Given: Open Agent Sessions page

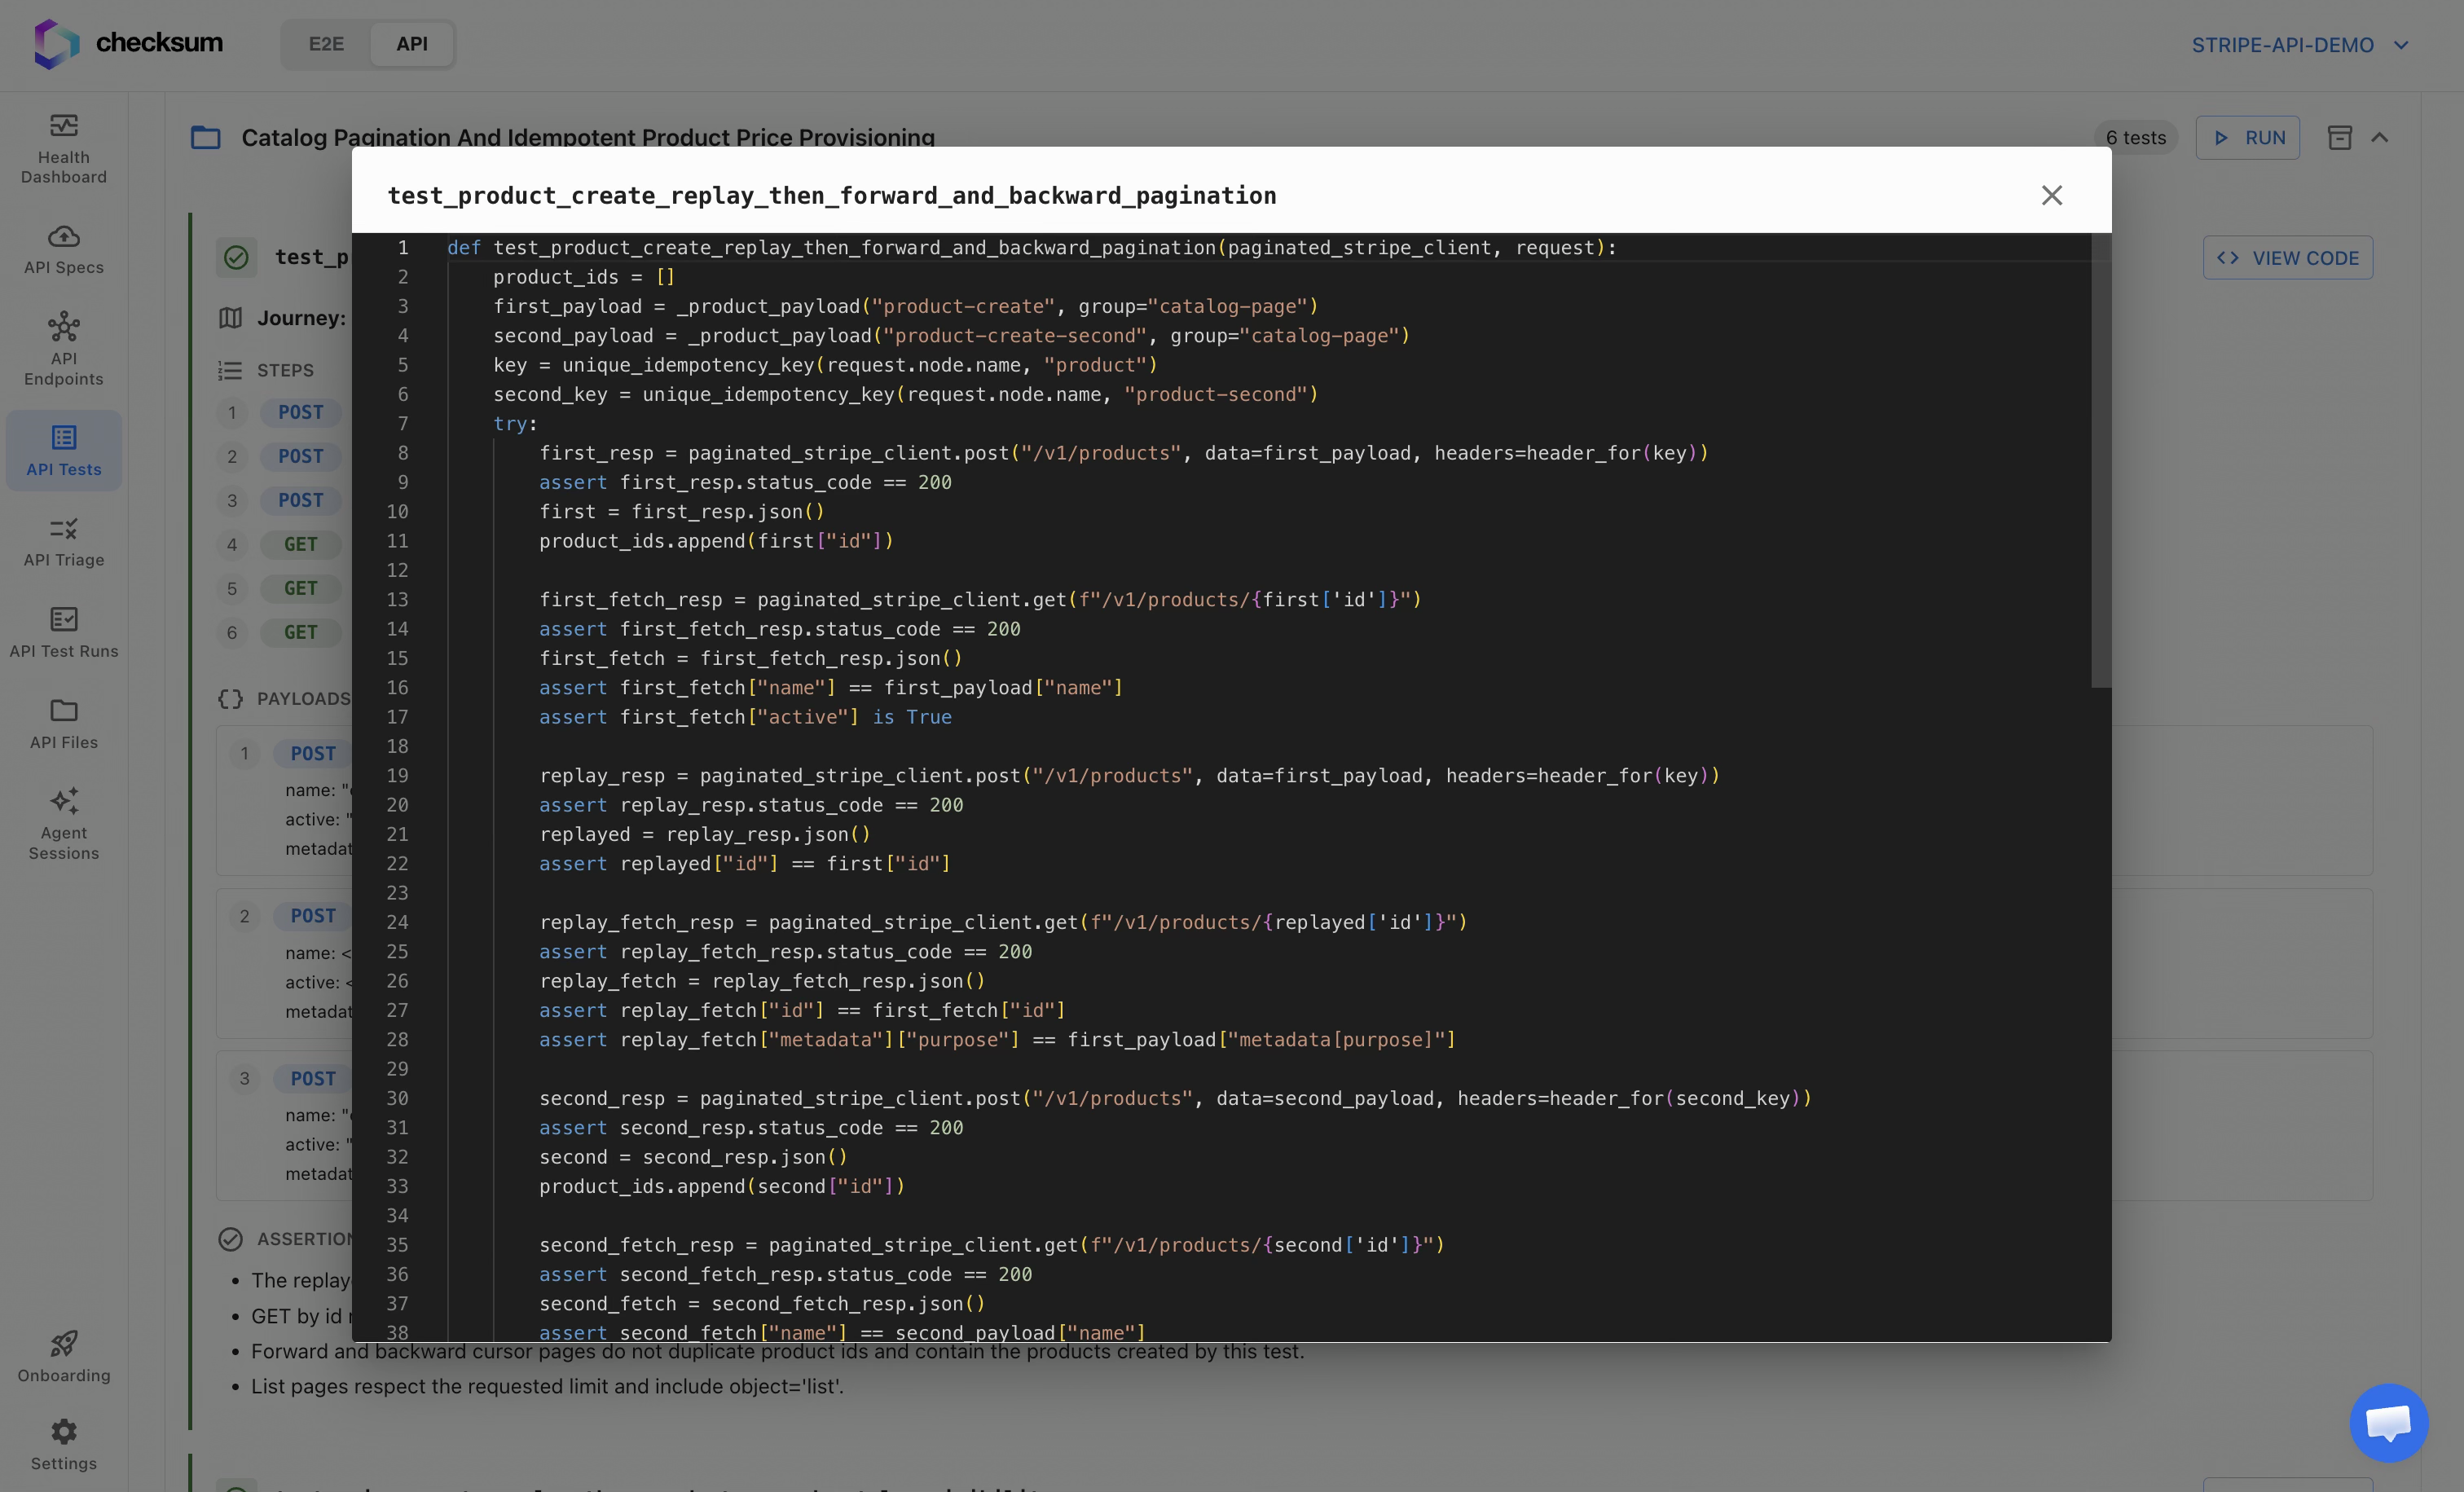Looking at the screenshot, I should point(64,824).
